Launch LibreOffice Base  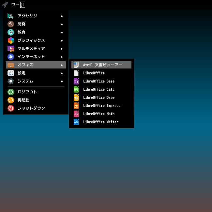[101, 81]
